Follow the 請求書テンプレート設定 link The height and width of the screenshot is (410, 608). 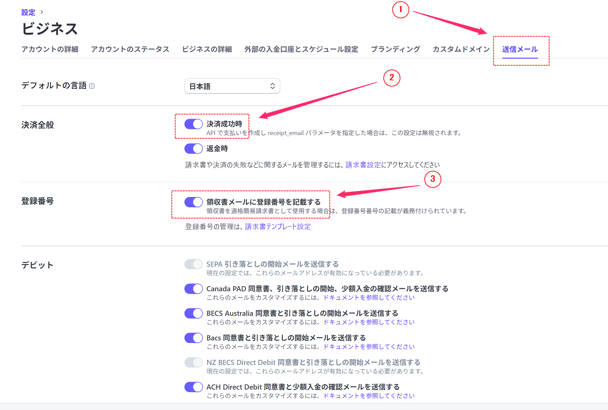pyautogui.click(x=278, y=227)
